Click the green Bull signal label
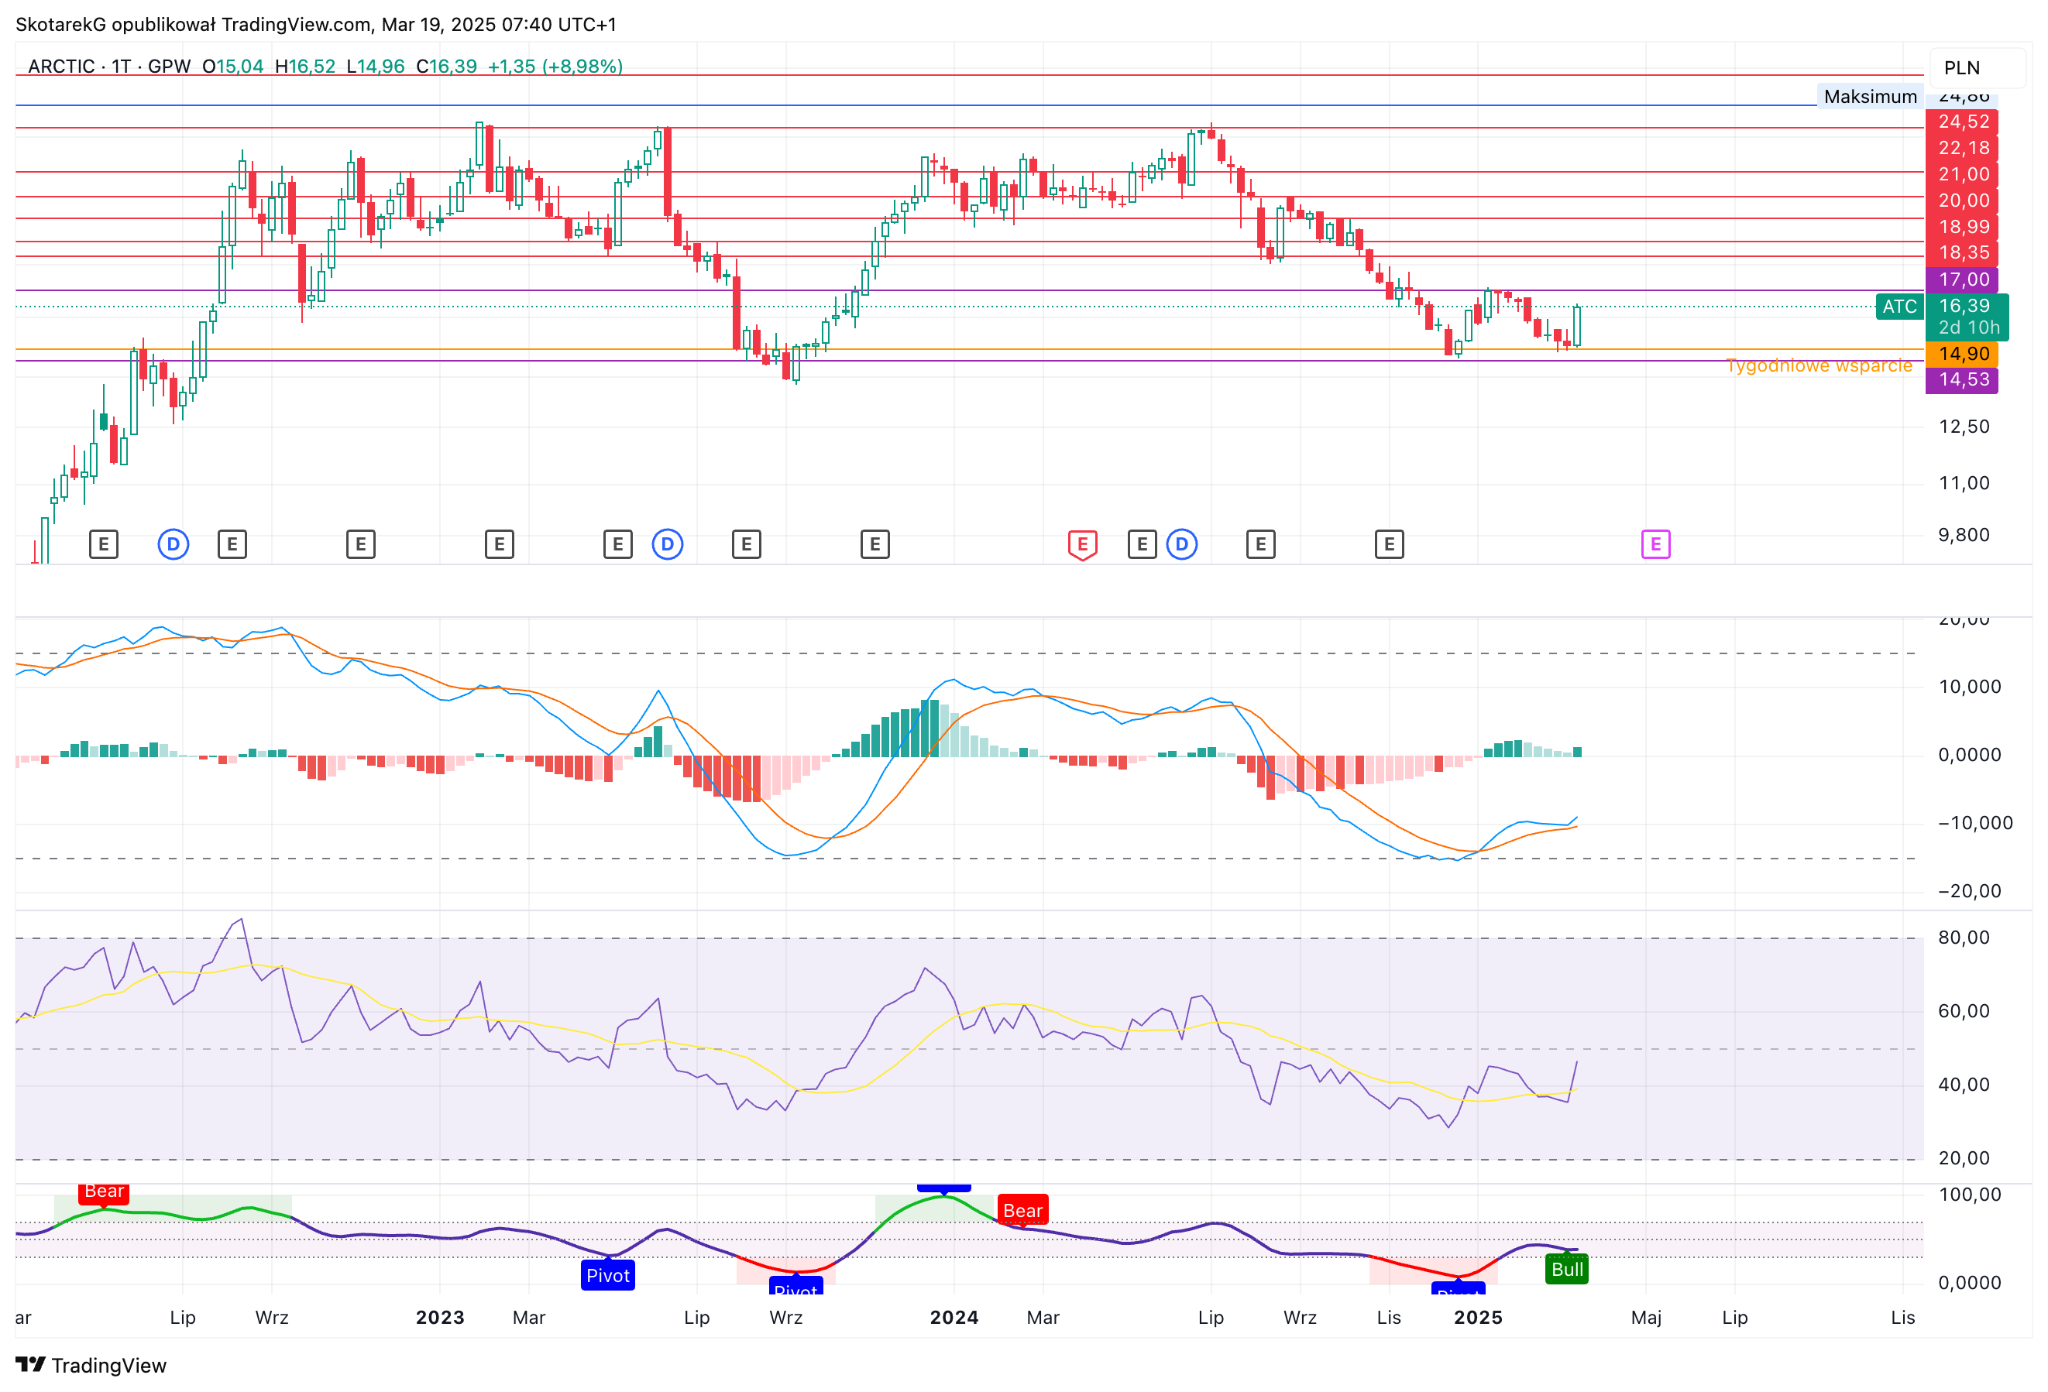2048x1392 pixels. [x=1567, y=1270]
